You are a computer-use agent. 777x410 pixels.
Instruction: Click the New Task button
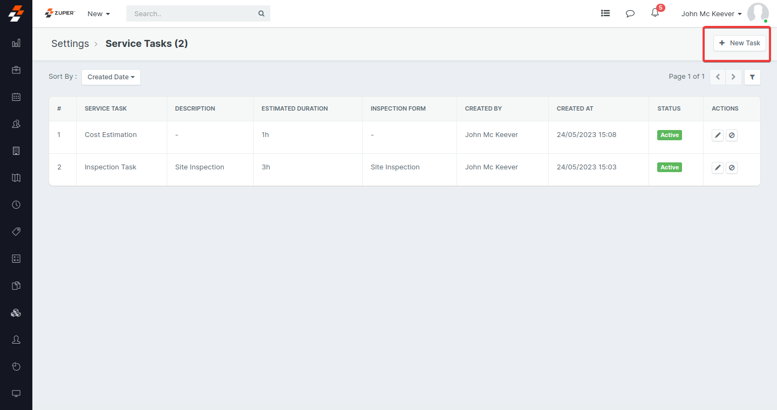click(x=739, y=43)
